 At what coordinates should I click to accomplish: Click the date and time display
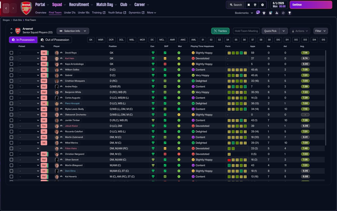click(279, 5)
